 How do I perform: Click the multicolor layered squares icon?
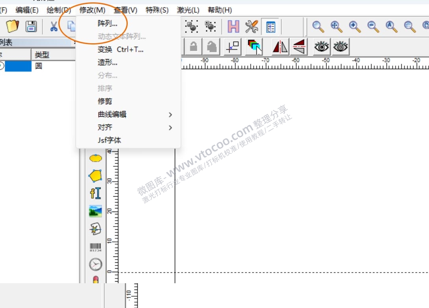(x=254, y=47)
